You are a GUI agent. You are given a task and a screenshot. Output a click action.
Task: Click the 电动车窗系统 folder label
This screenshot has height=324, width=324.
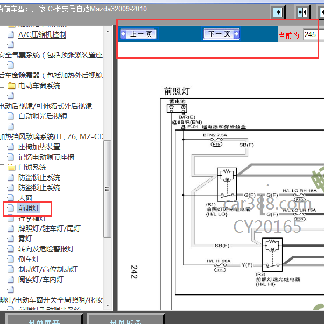39,85
